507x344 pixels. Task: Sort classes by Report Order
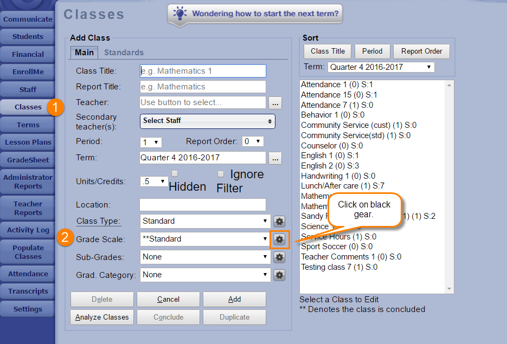421,51
